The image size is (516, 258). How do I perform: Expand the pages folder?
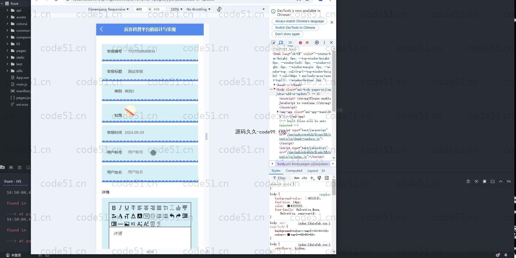[x=7, y=51]
